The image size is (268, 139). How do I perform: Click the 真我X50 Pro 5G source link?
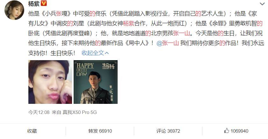point(80,112)
